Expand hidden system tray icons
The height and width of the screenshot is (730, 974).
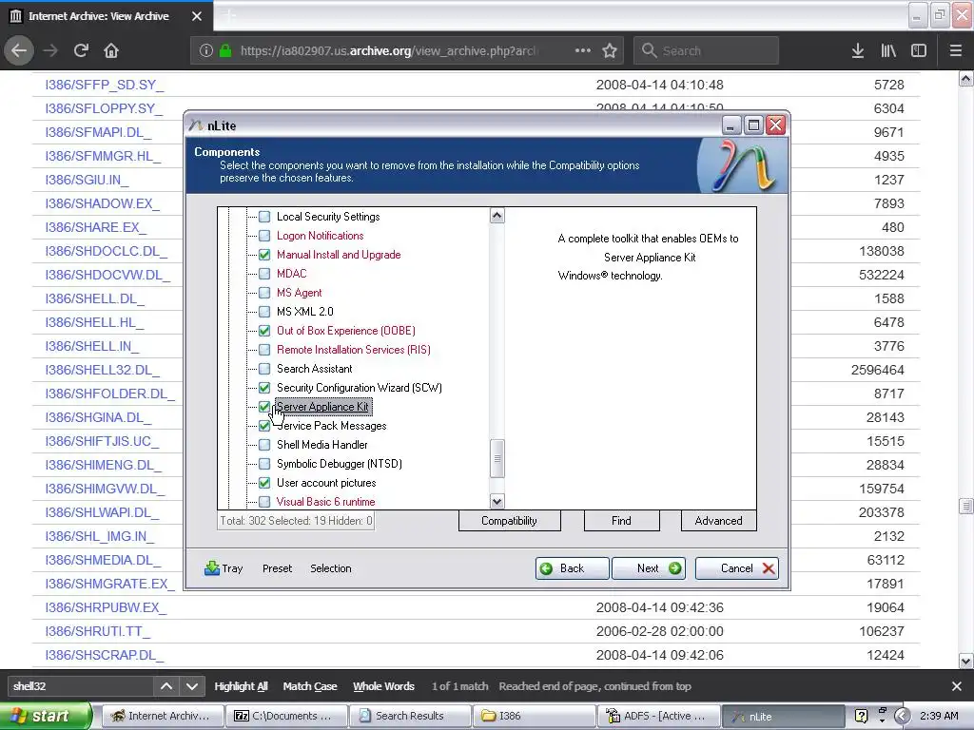pos(903,716)
